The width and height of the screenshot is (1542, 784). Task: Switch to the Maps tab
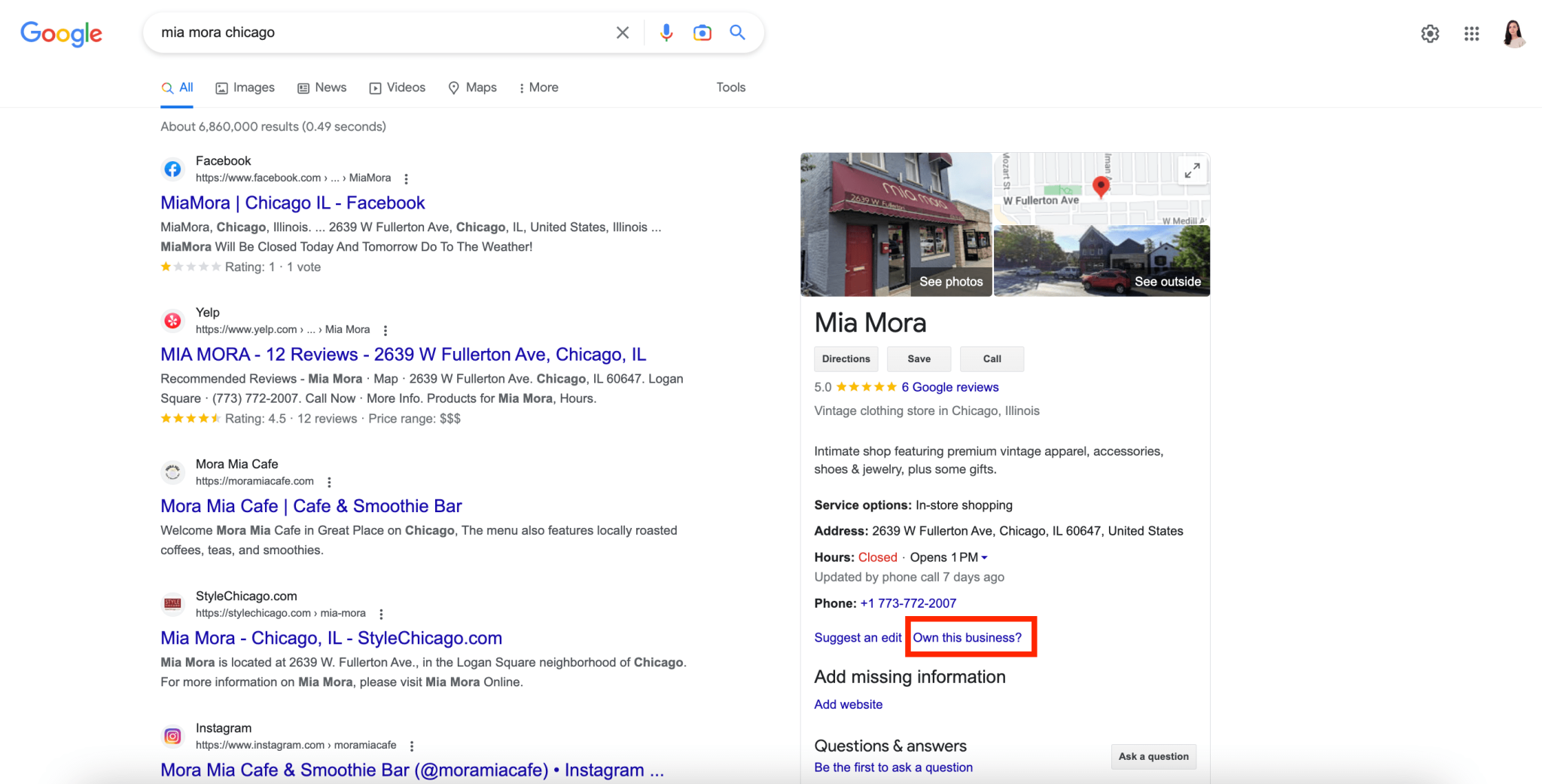tap(472, 87)
